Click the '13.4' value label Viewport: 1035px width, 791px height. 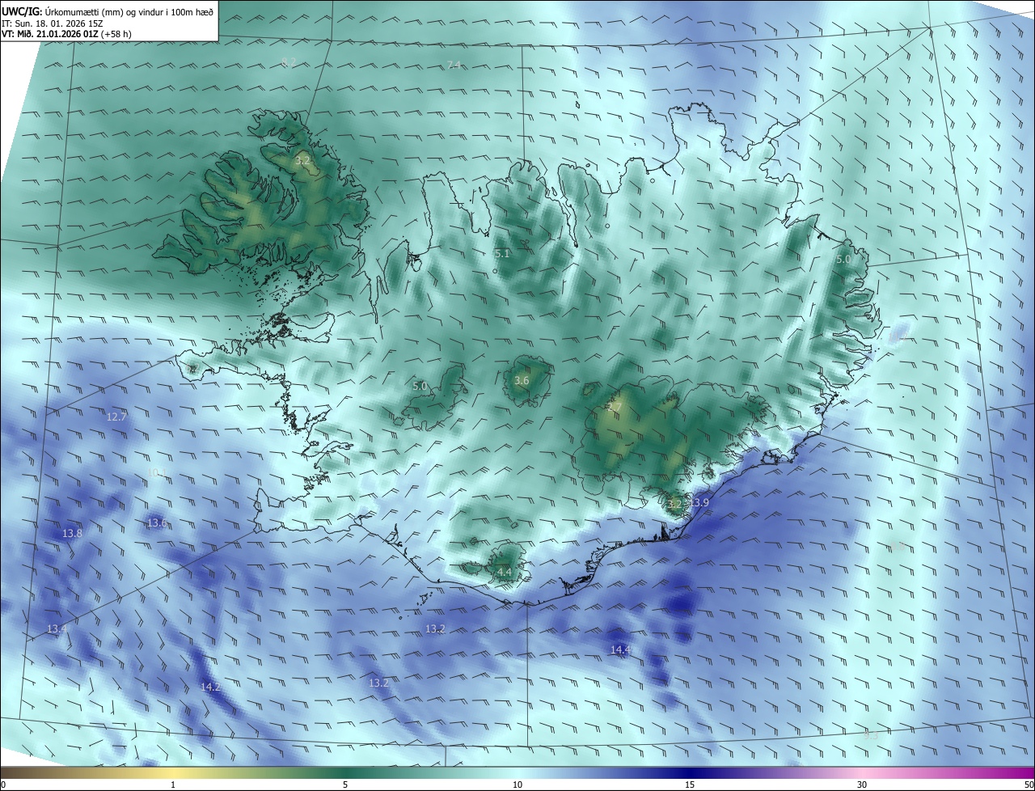point(57,628)
